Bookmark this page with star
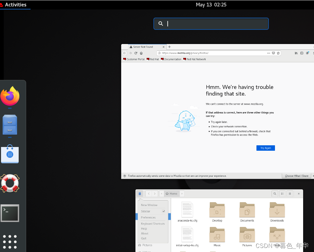The image size is (314, 252). [278, 53]
